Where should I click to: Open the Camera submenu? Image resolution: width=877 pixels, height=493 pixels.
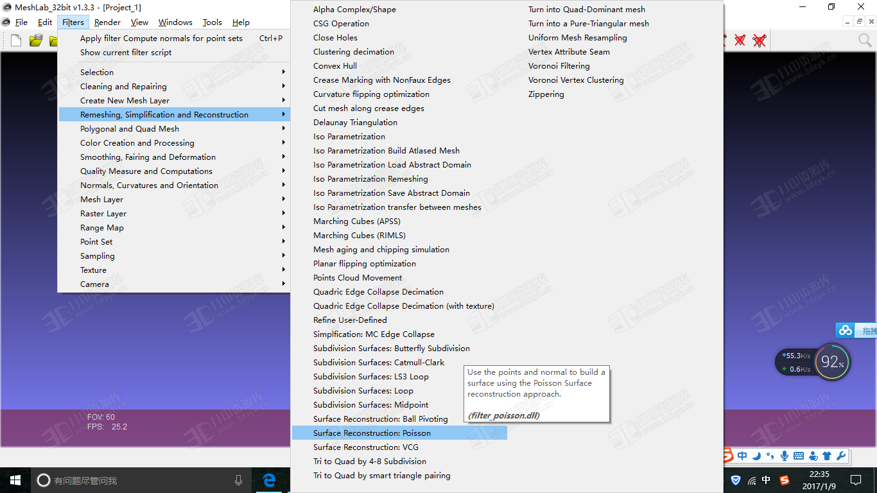point(174,284)
